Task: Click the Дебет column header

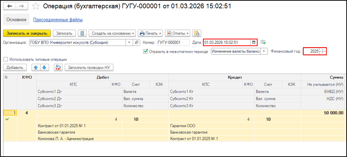Action: point(103,77)
